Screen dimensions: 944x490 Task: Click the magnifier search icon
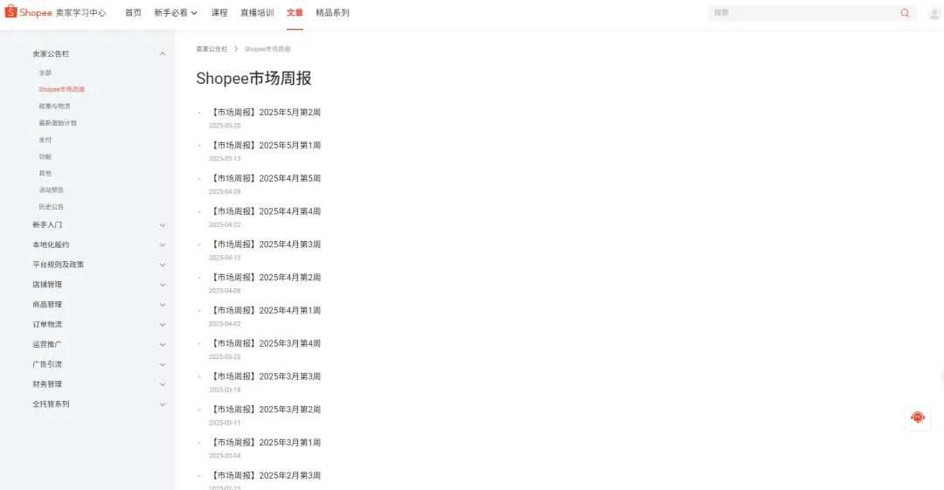click(905, 12)
